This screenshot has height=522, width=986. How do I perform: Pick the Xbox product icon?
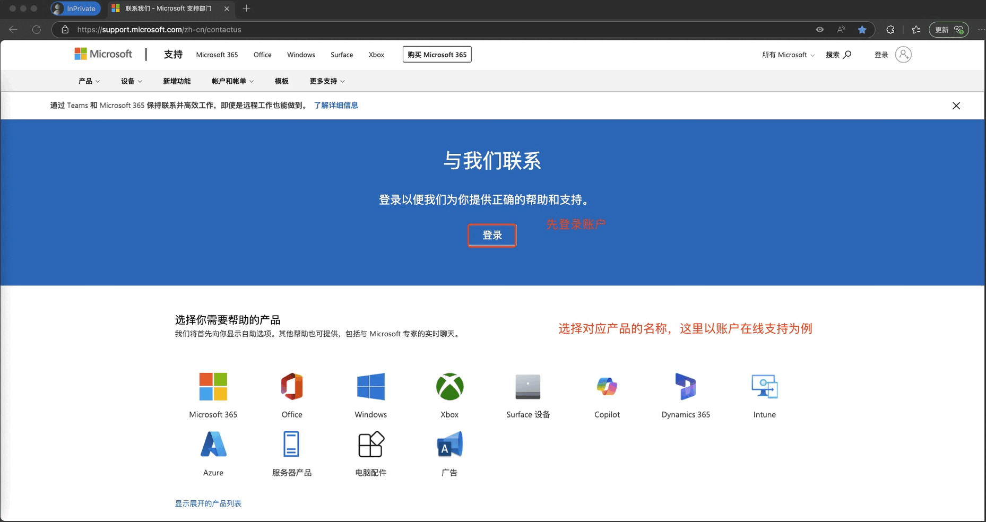[x=449, y=386]
